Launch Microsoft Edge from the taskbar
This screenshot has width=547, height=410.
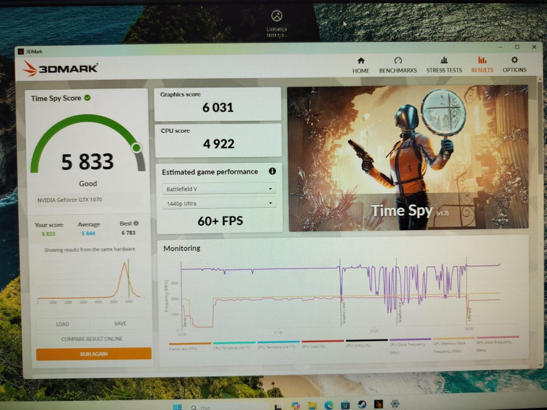329,405
